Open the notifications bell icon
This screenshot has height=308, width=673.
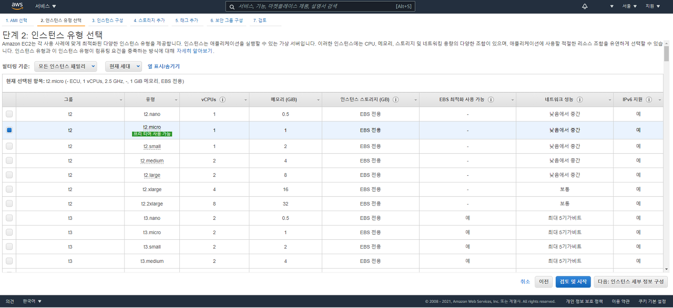pyautogui.click(x=585, y=6)
